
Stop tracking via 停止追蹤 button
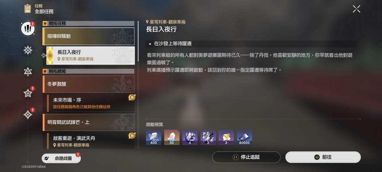pyautogui.click(x=246, y=157)
